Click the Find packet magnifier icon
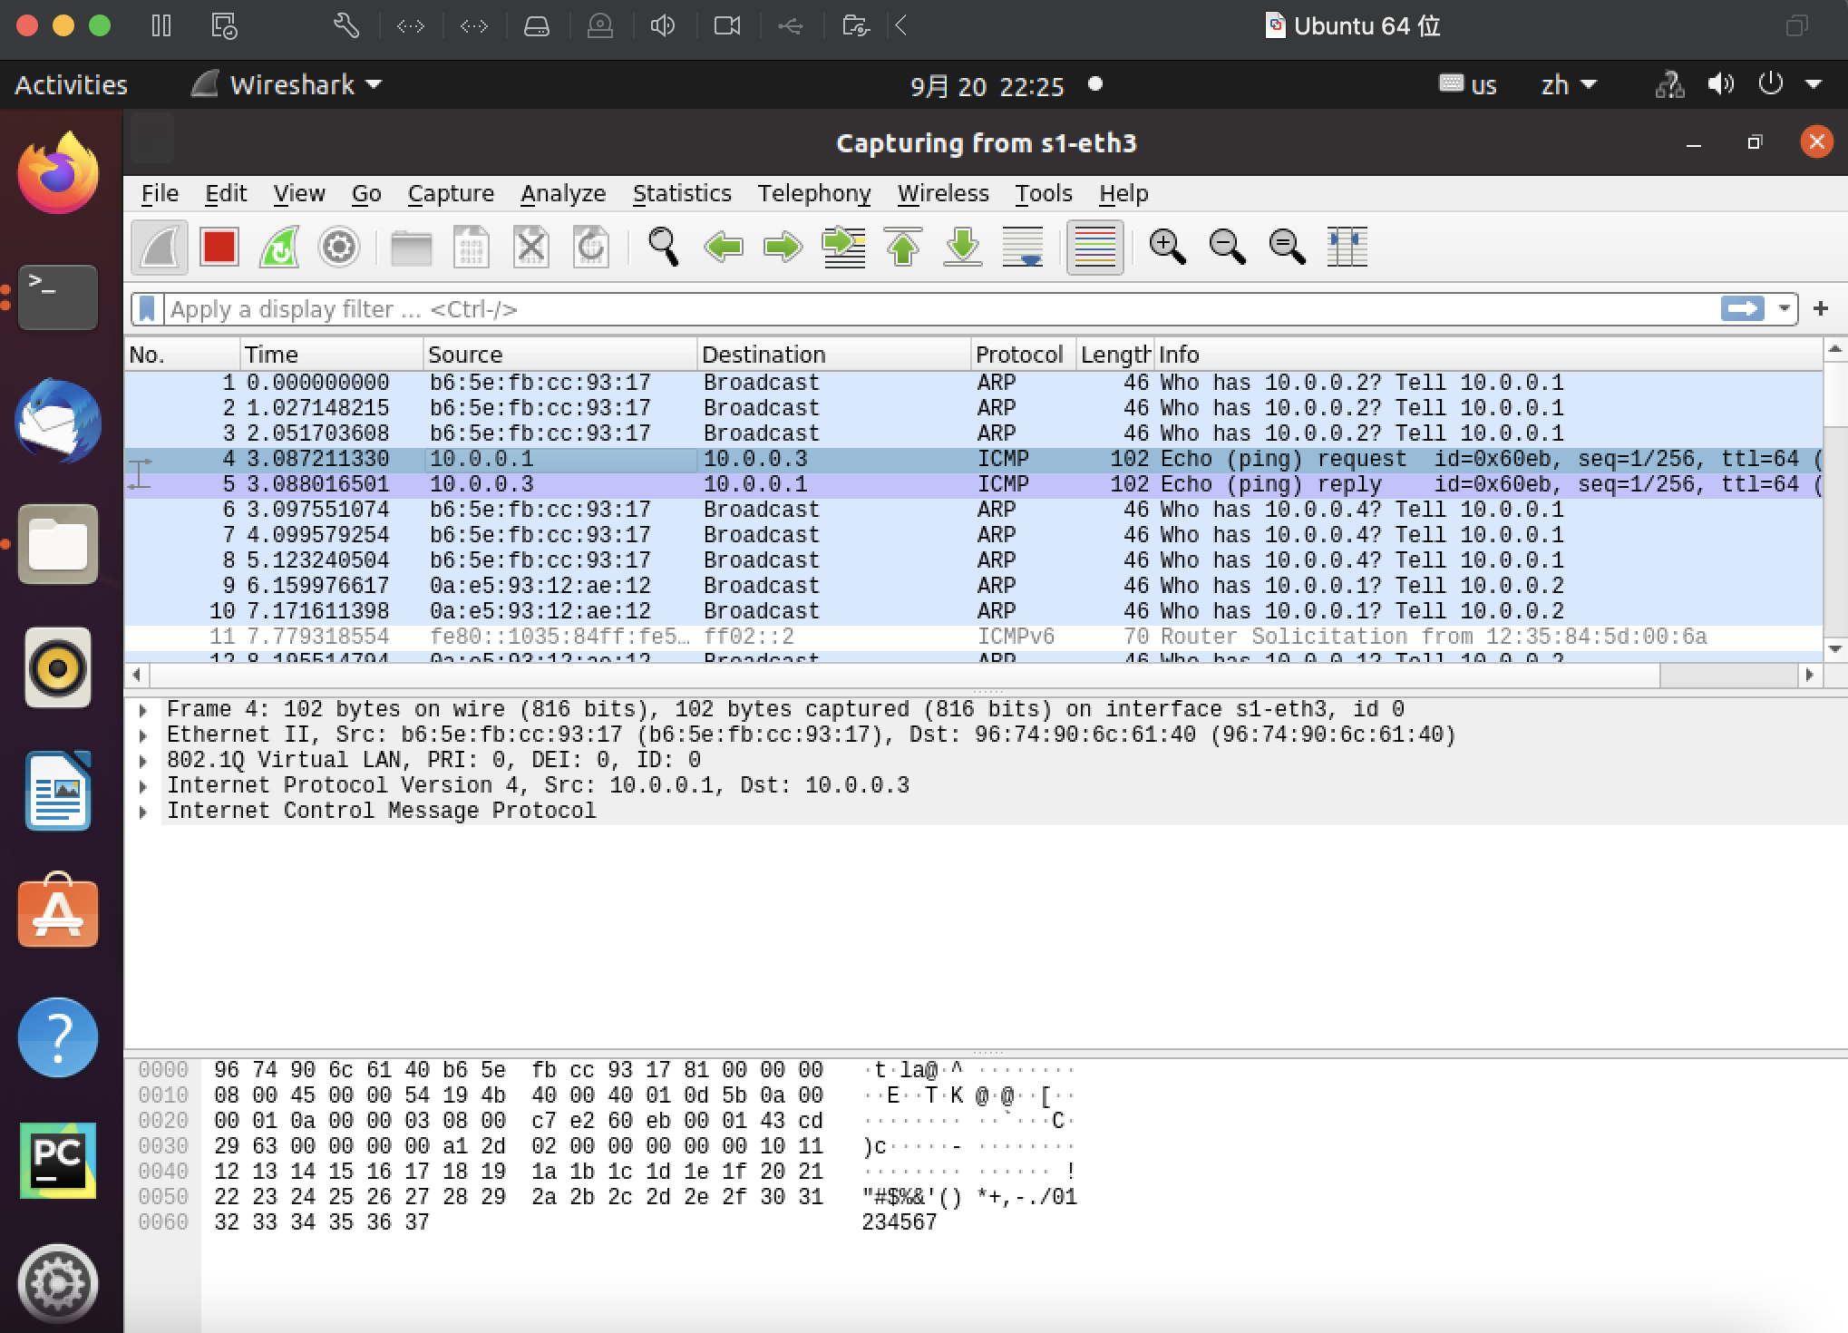The image size is (1848, 1333). (x=663, y=247)
